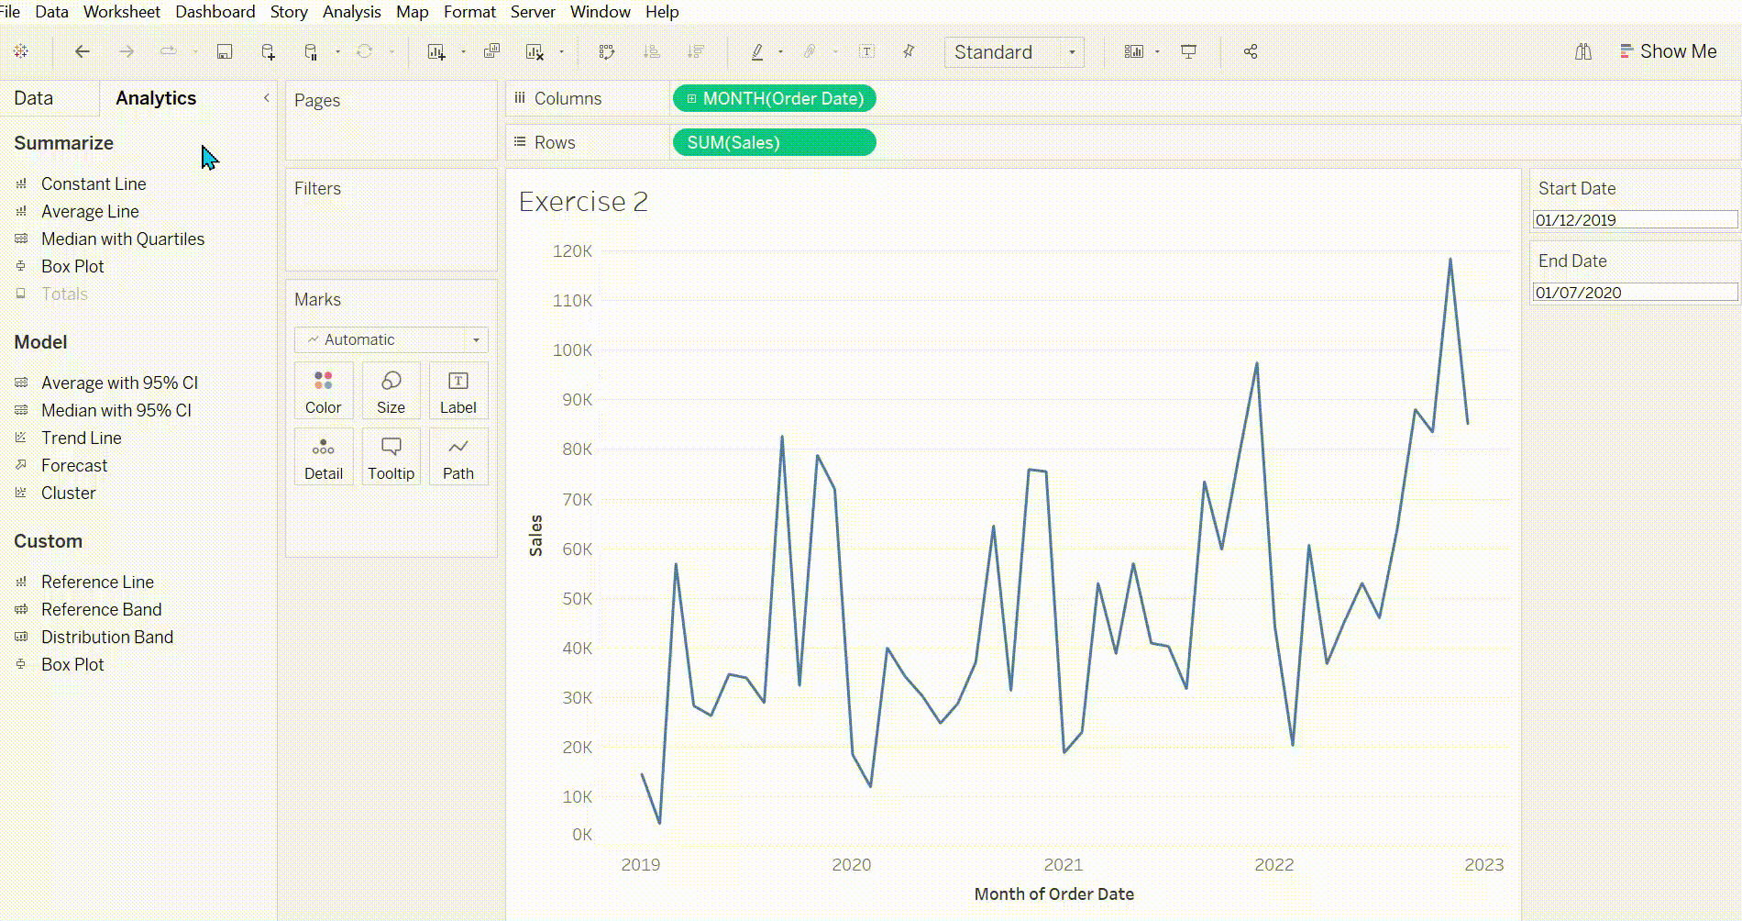Click the Run Update refresh icon
Screen dimensions: 1742x921
365,51
